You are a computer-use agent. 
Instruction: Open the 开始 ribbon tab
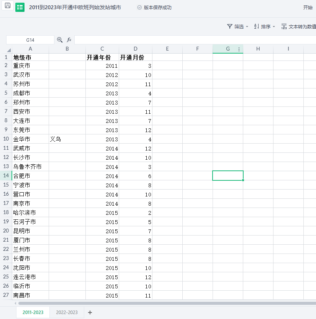pyautogui.click(x=308, y=8)
